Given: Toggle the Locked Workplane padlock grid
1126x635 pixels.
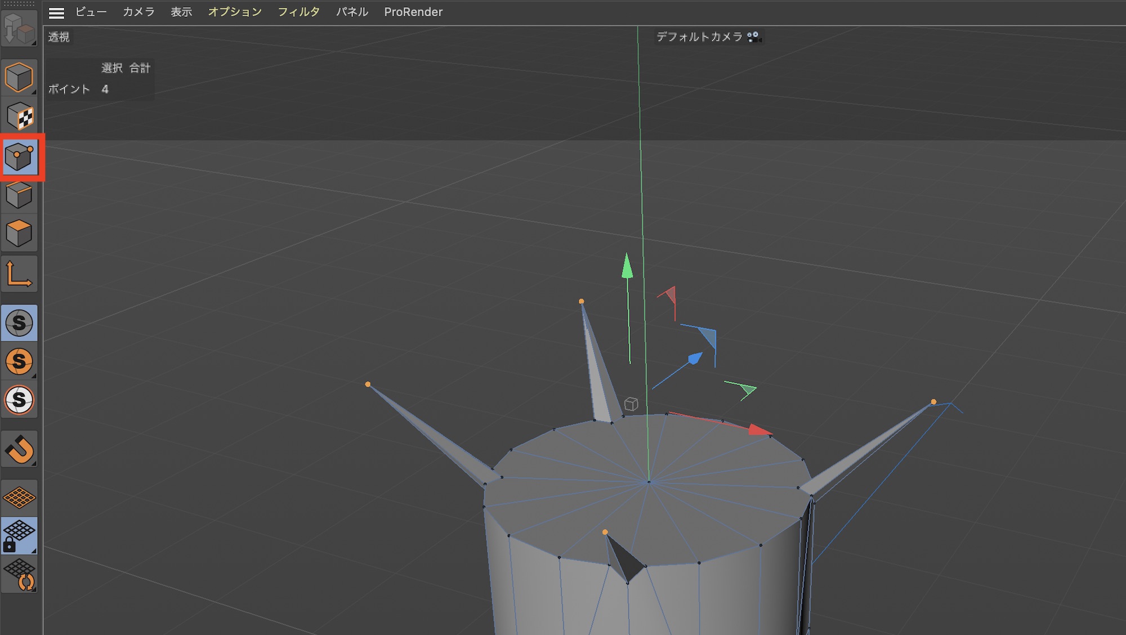Looking at the screenshot, I should (19, 535).
